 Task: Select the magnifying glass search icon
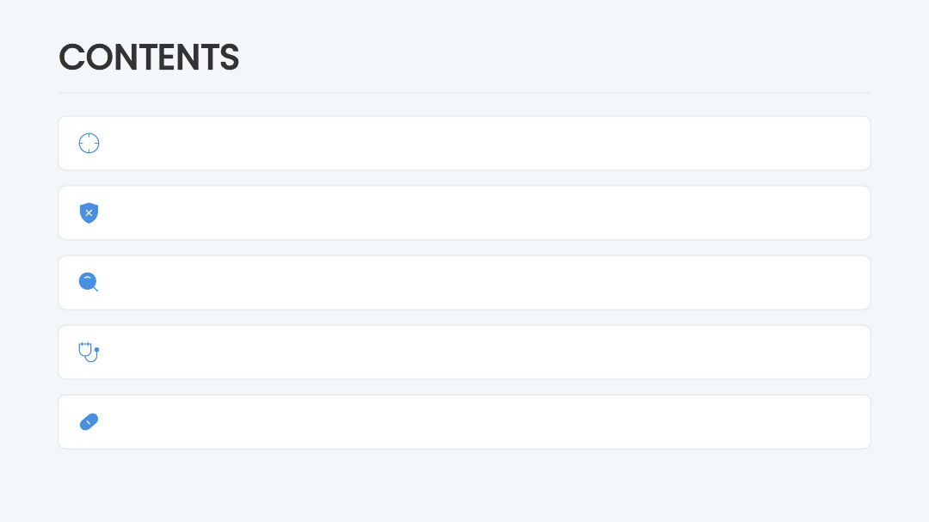pos(89,282)
